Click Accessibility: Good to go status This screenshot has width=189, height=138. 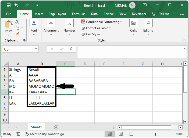pyautogui.click(x=44, y=134)
